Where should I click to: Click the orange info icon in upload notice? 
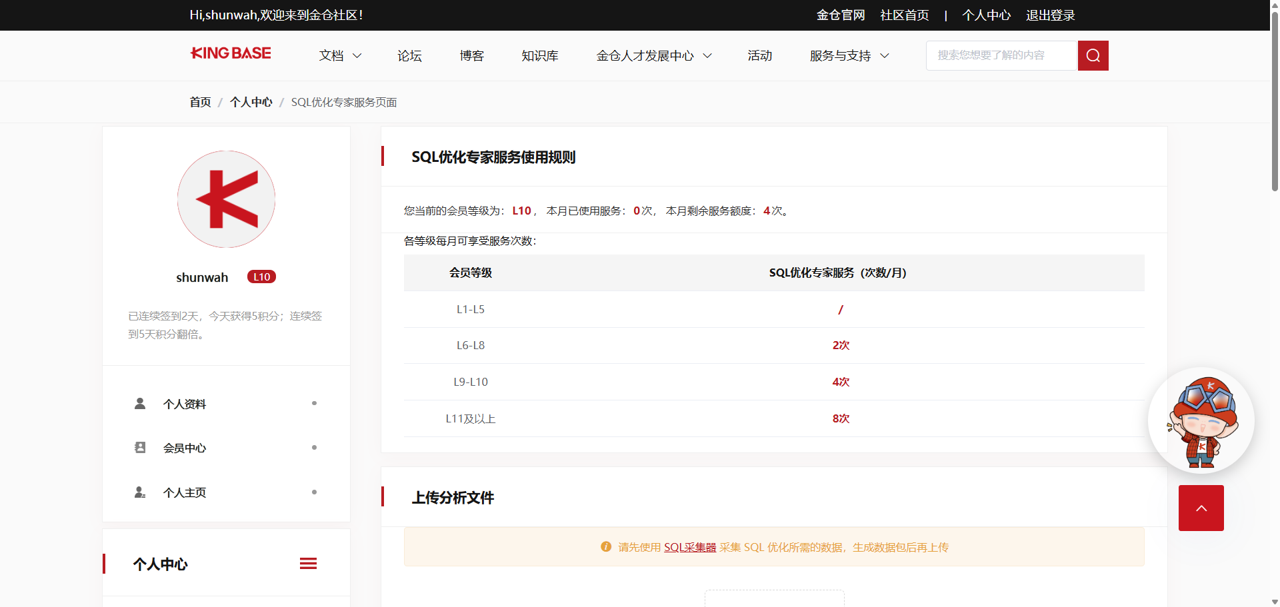606,547
